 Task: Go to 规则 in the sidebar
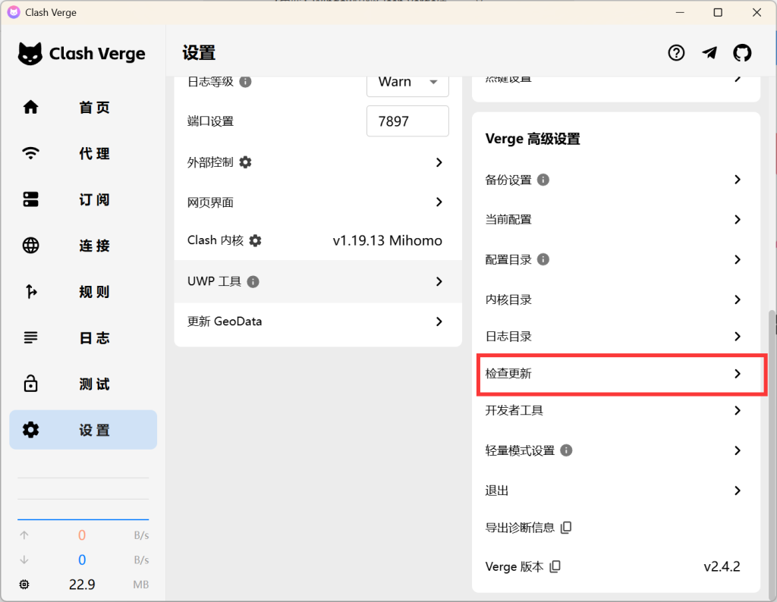click(x=83, y=291)
